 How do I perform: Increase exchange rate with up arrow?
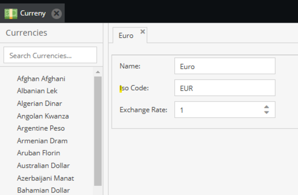pyautogui.click(x=267, y=107)
